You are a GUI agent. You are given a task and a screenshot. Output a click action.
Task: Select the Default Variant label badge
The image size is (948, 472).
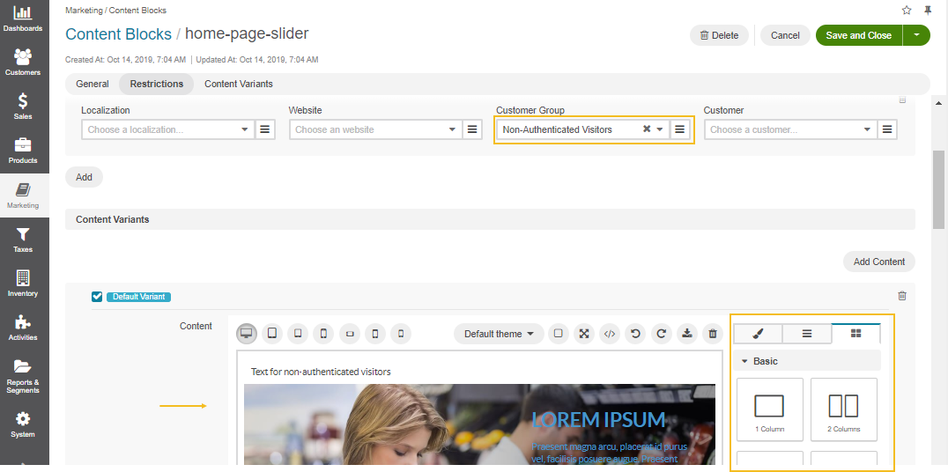coord(139,297)
